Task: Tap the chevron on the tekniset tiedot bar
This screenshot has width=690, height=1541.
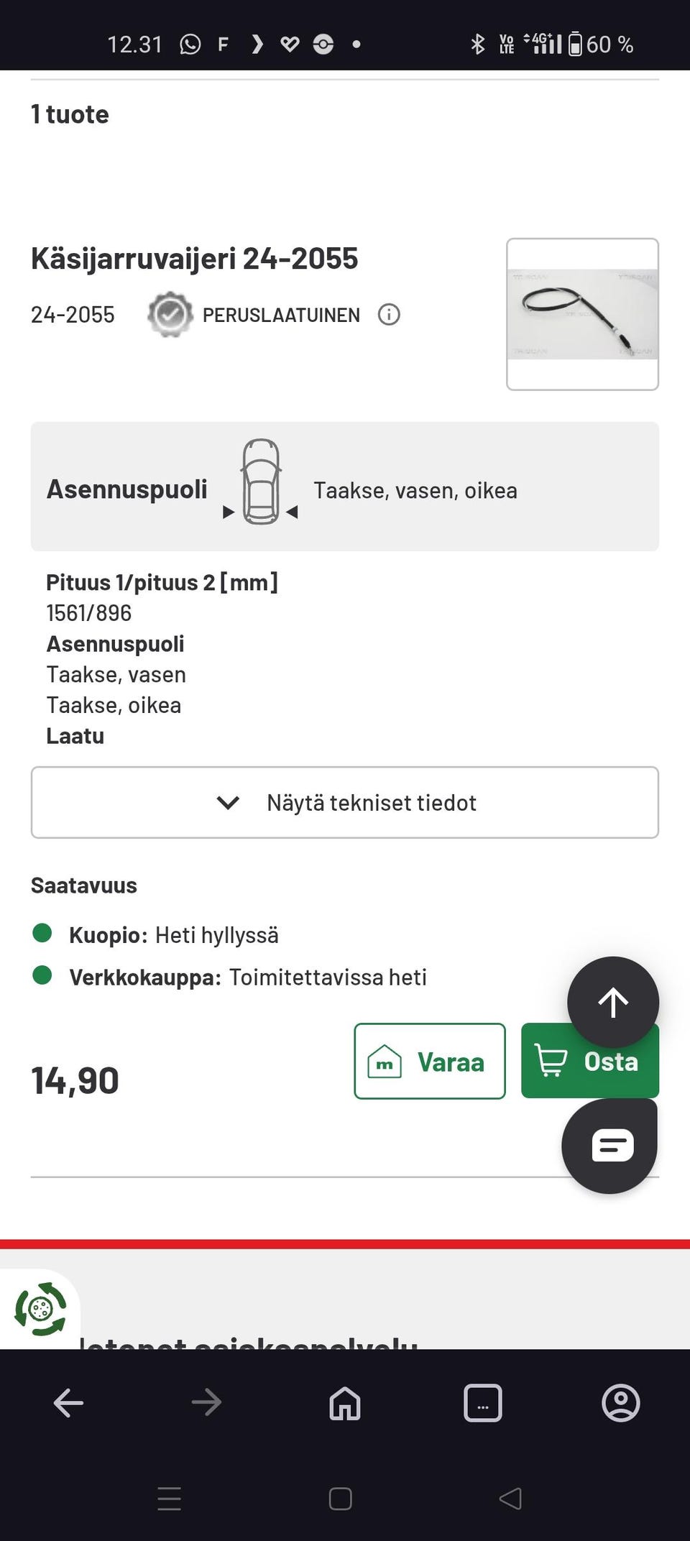Action: 229,803
